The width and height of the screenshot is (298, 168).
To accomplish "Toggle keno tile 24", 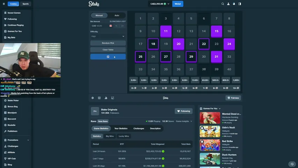I will click(229, 44).
